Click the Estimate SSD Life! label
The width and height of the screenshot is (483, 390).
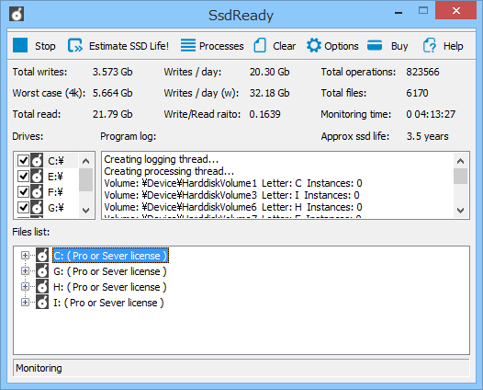[x=129, y=46]
